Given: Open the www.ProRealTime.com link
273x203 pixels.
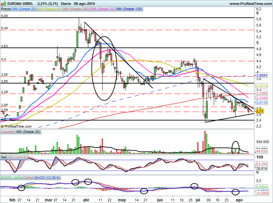Looking at the screenshot, I should (x=250, y=4).
